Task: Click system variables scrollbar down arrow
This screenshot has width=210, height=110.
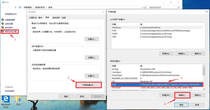Action: click(x=204, y=89)
